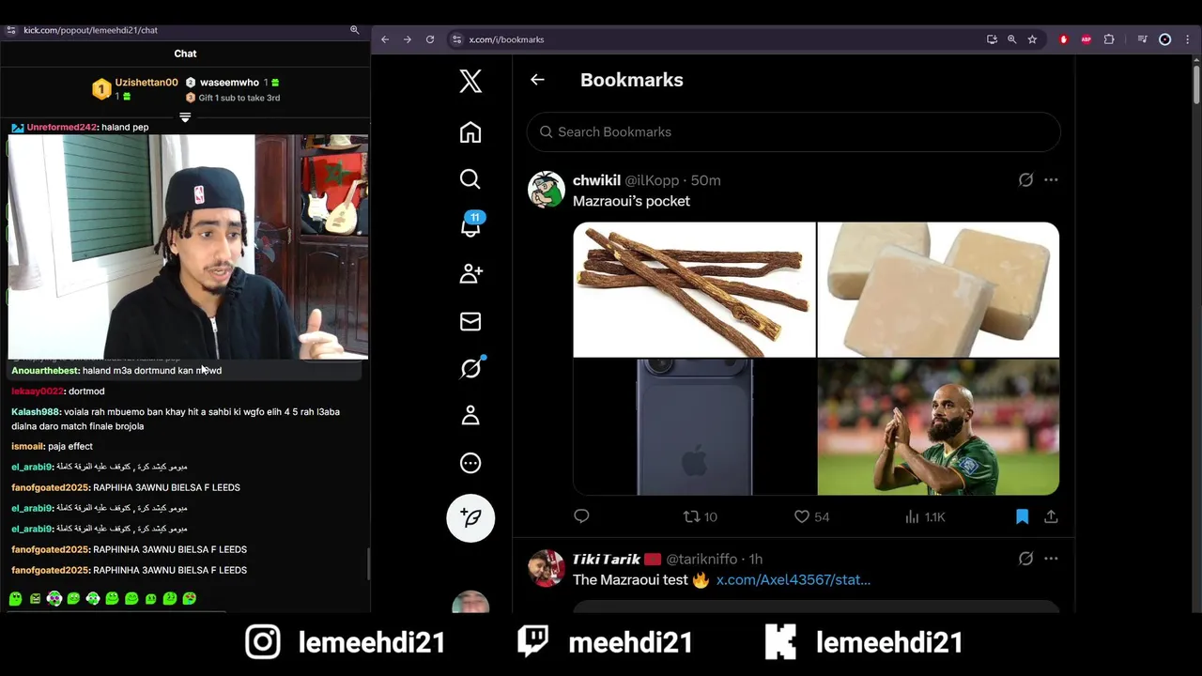The height and width of the screenshot is (676, 1202).
Task: Open more options on chwikil post
Action: (1051, 179)
